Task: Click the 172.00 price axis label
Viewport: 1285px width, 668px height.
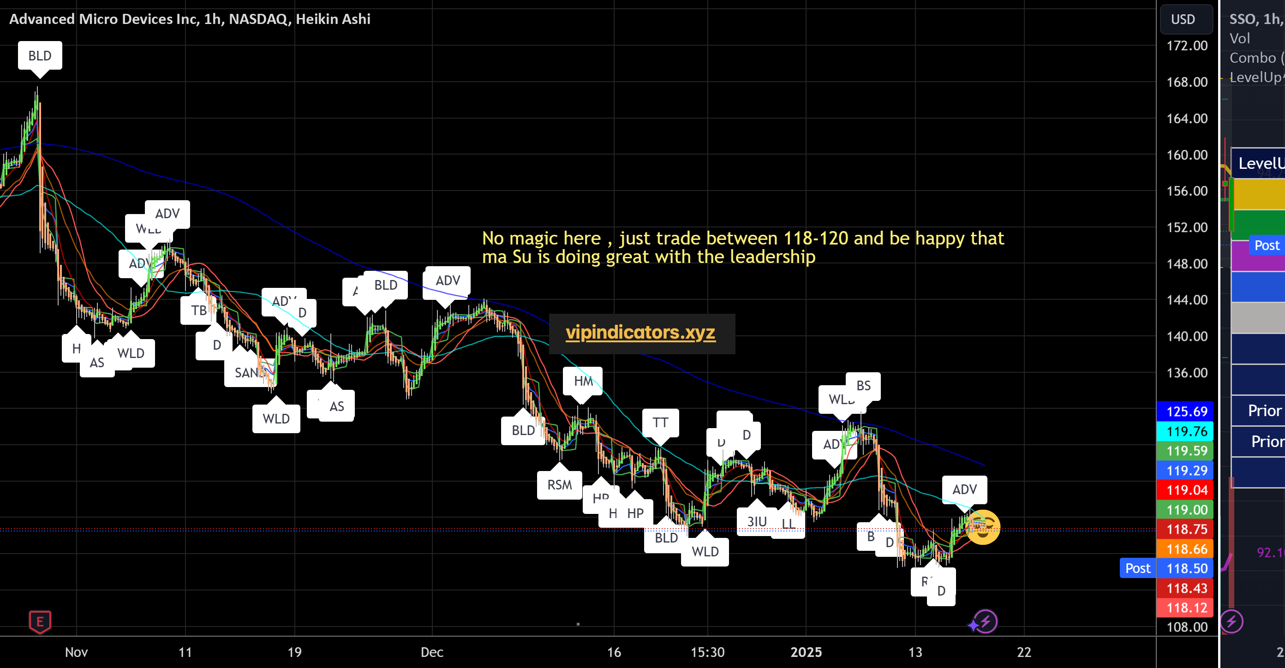Action: click(x=1187, y=45)
